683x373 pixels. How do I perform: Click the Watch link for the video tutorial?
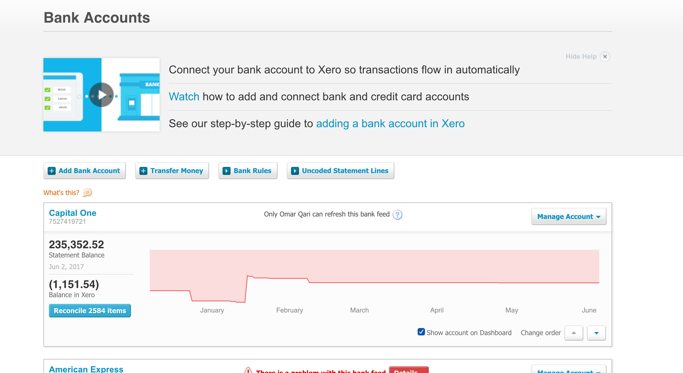click(x=184, y=96)
